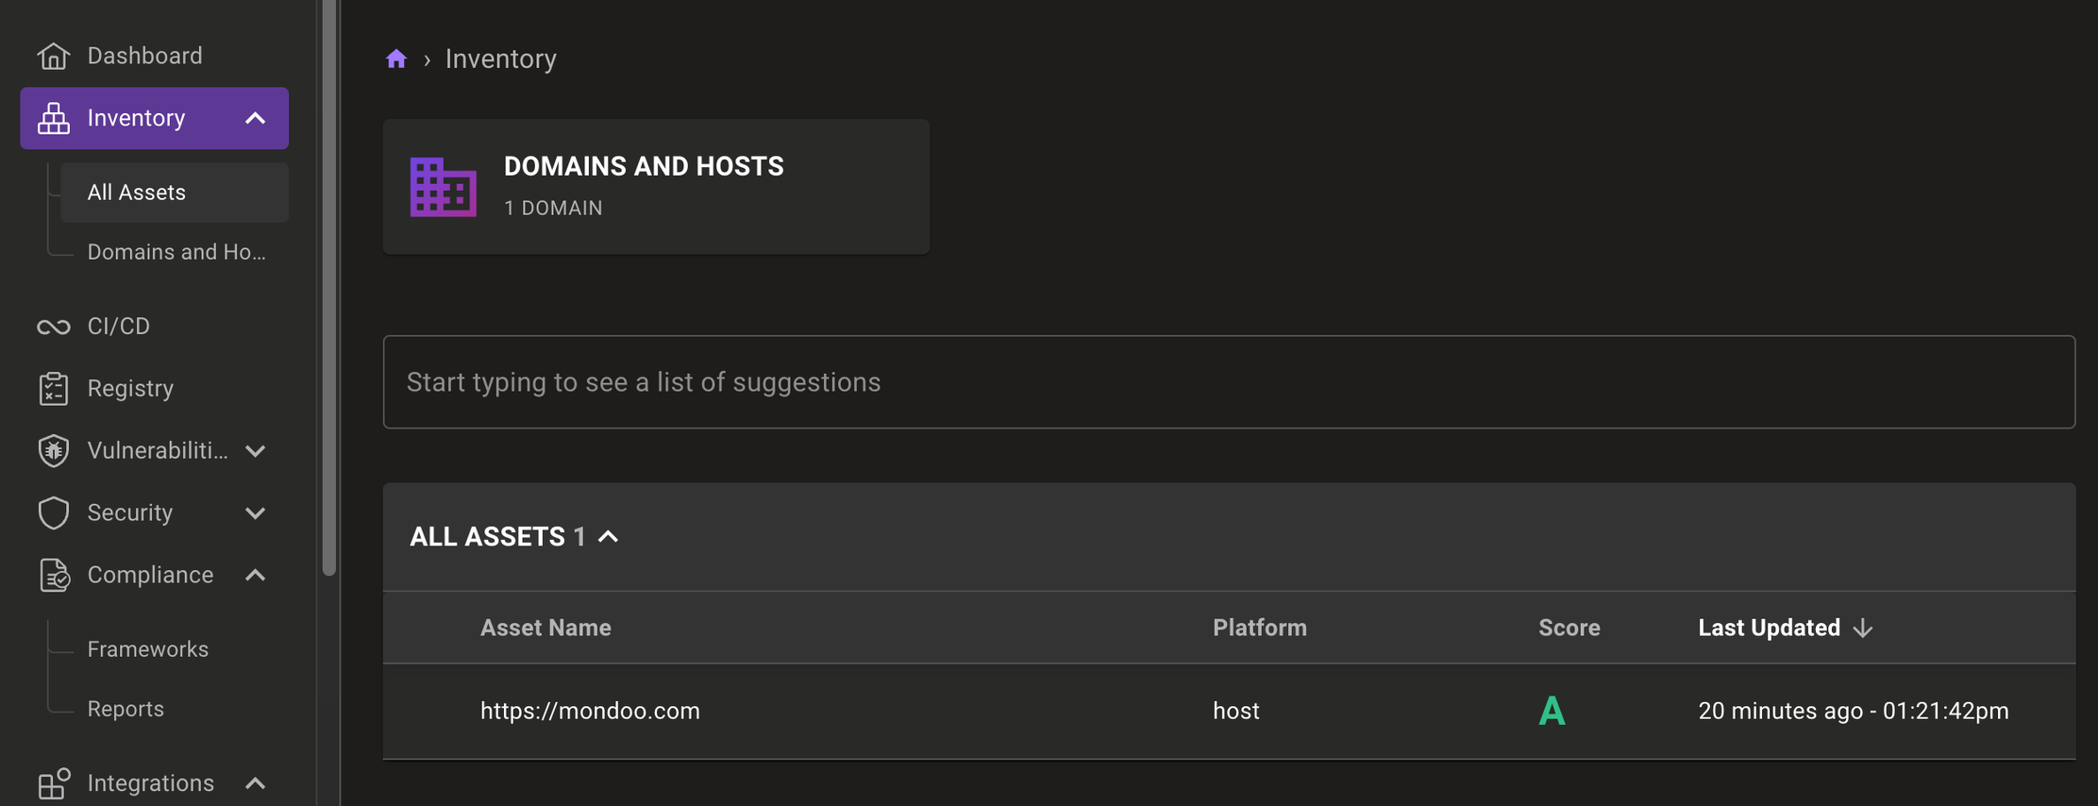Select All Assets submenu item
The width and height of the screenshot is (2098, 806).
tap(175, 193)
